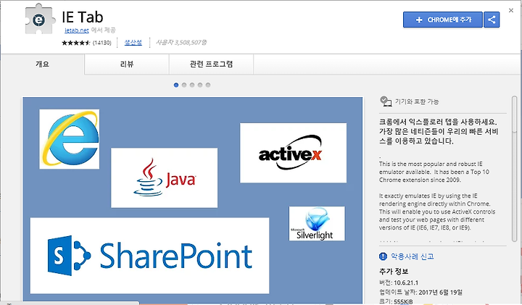Close the extension detail dialog

coord(511,11)
